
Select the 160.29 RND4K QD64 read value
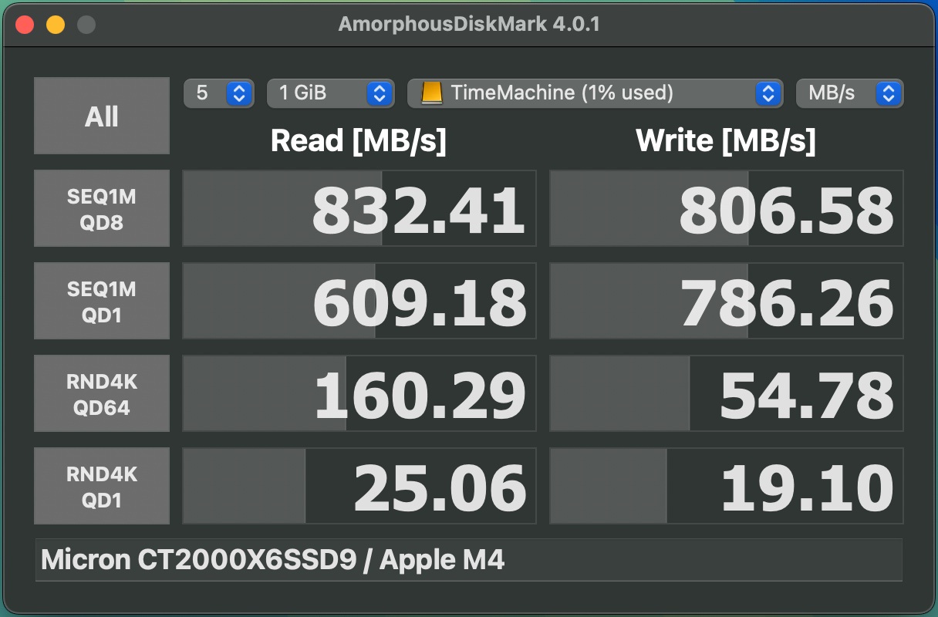(x=359, y=394)
